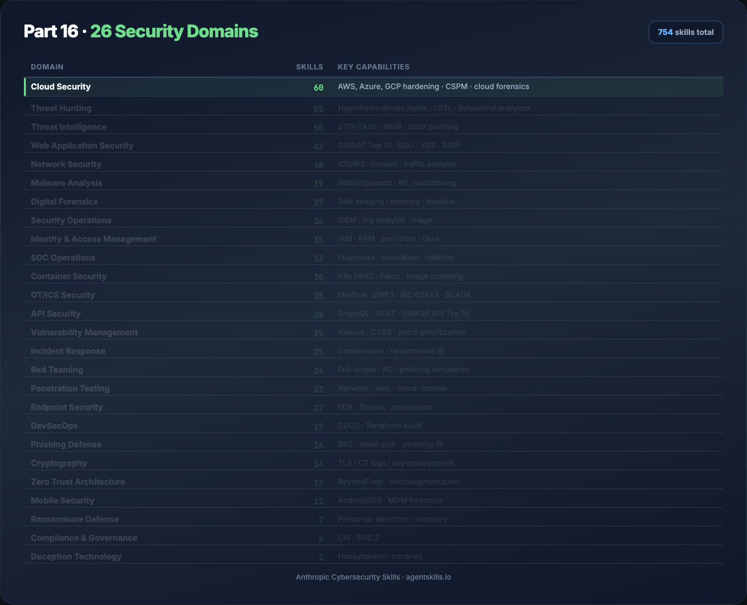747x605 pixels.
Task: Click IAM · PAM · zero trust text
Action: (388, 239)
